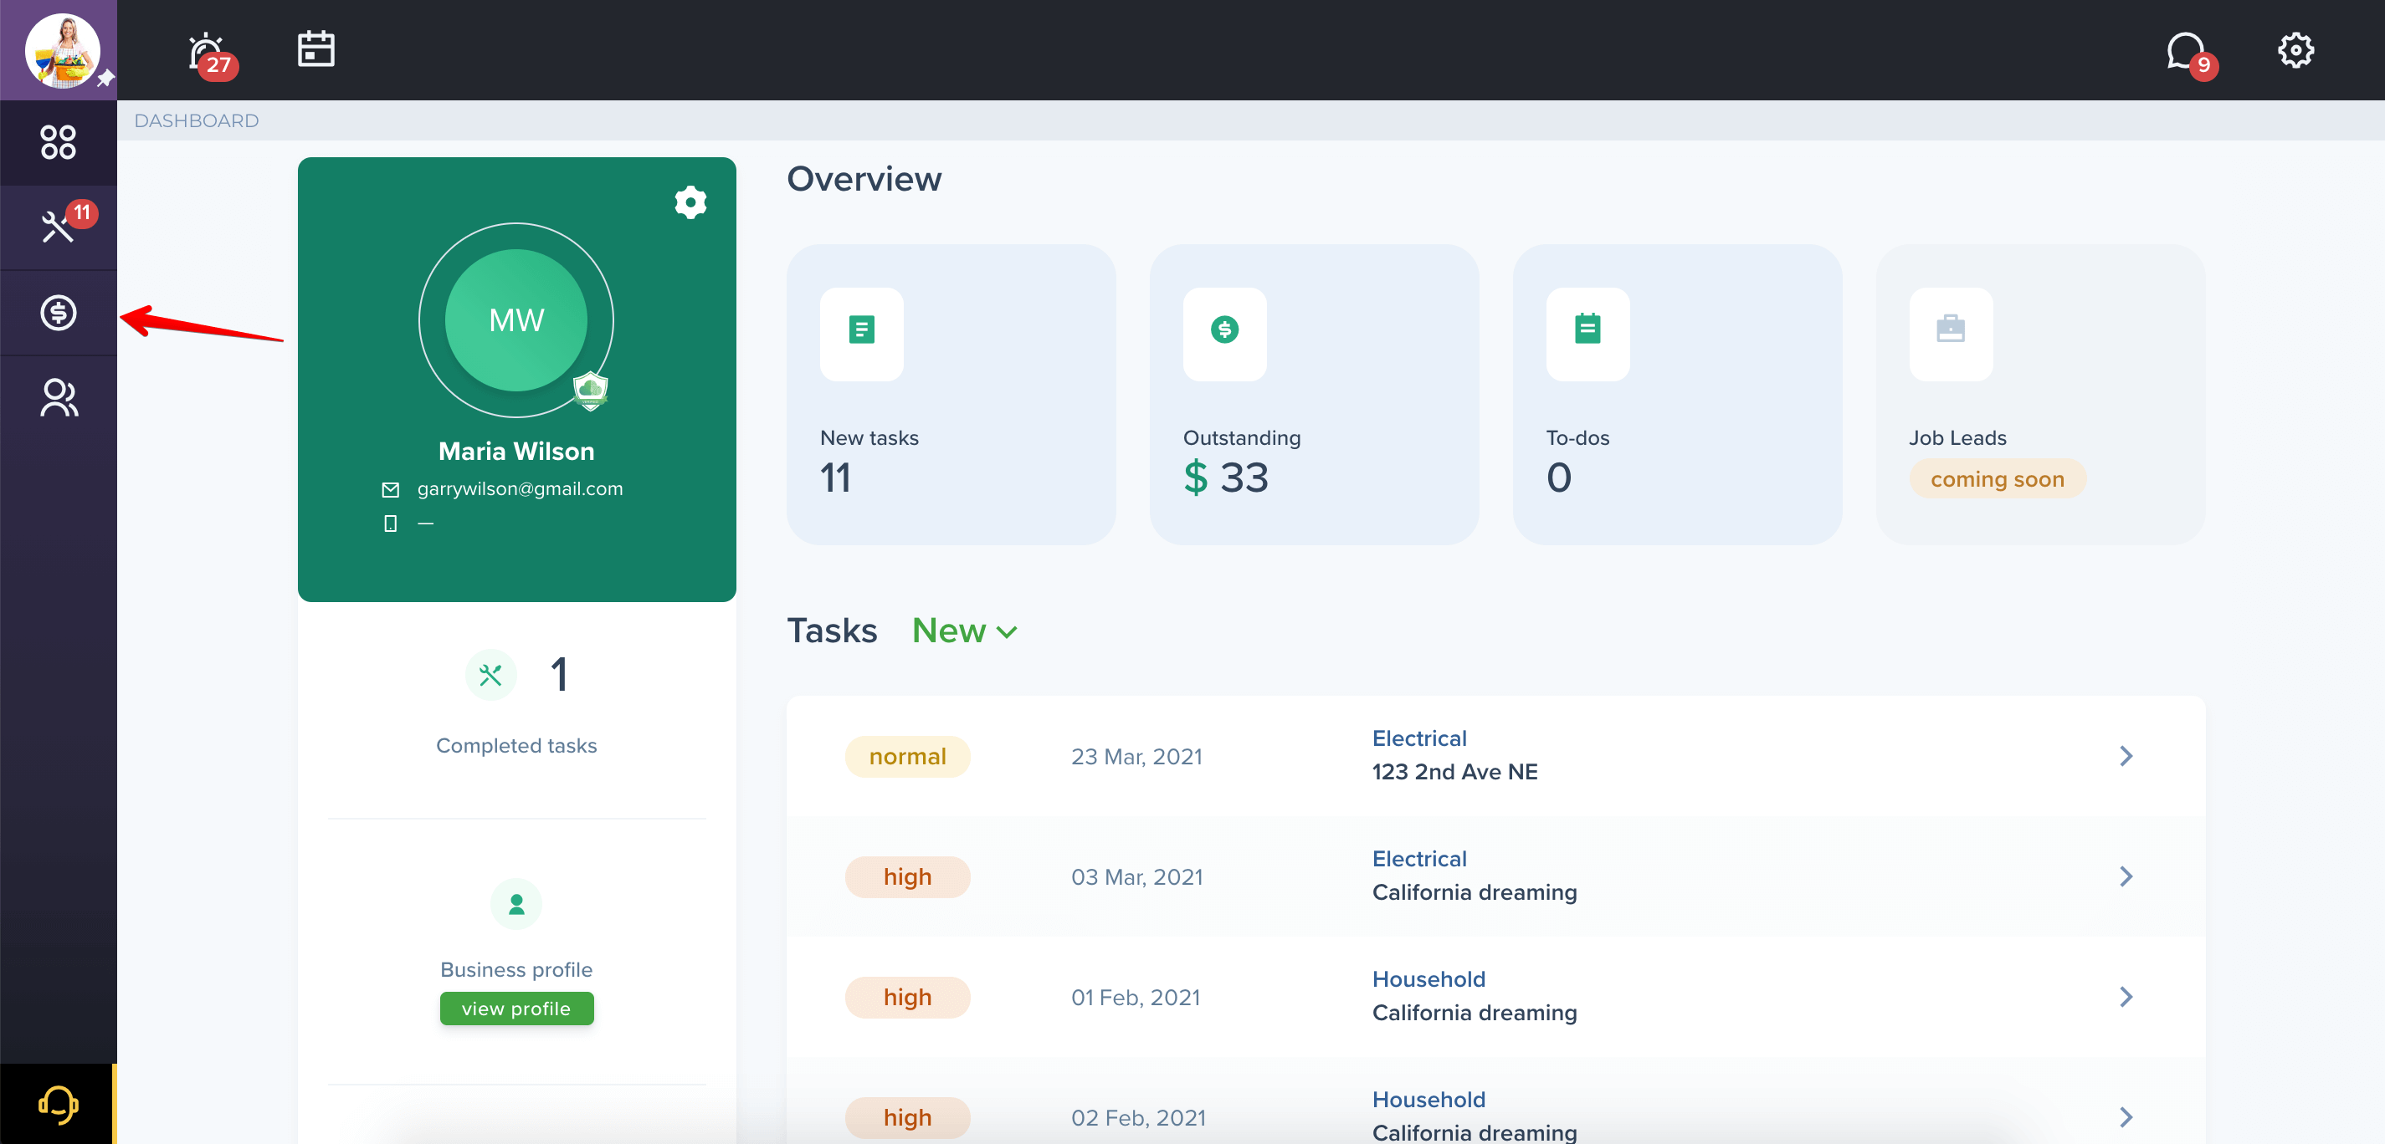Open the Tasks New filter dropdown
This screenshot has width=2385, height=1144.
click(964, 631)
